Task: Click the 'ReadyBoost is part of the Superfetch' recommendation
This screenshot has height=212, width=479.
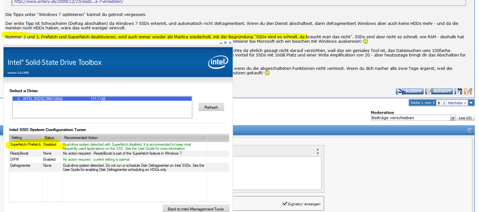Action: 123,153
